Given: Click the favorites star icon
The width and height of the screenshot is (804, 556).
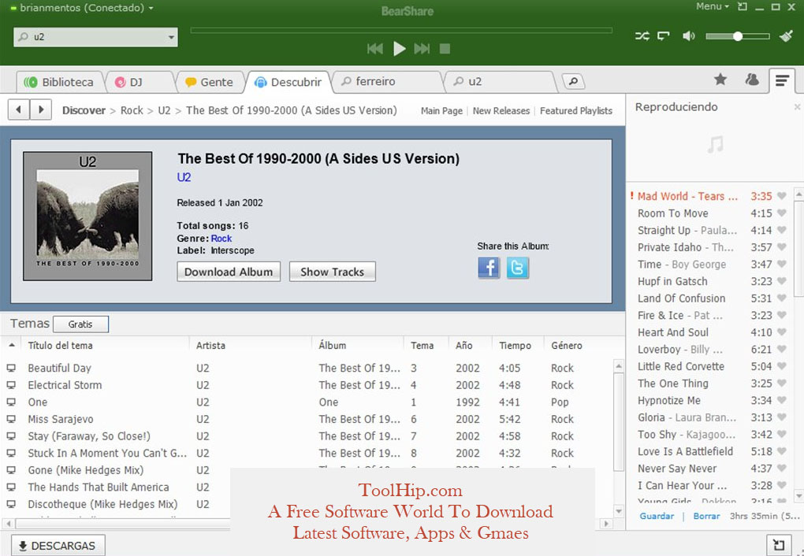Looking at the screenshot, I should coord(720,79).
